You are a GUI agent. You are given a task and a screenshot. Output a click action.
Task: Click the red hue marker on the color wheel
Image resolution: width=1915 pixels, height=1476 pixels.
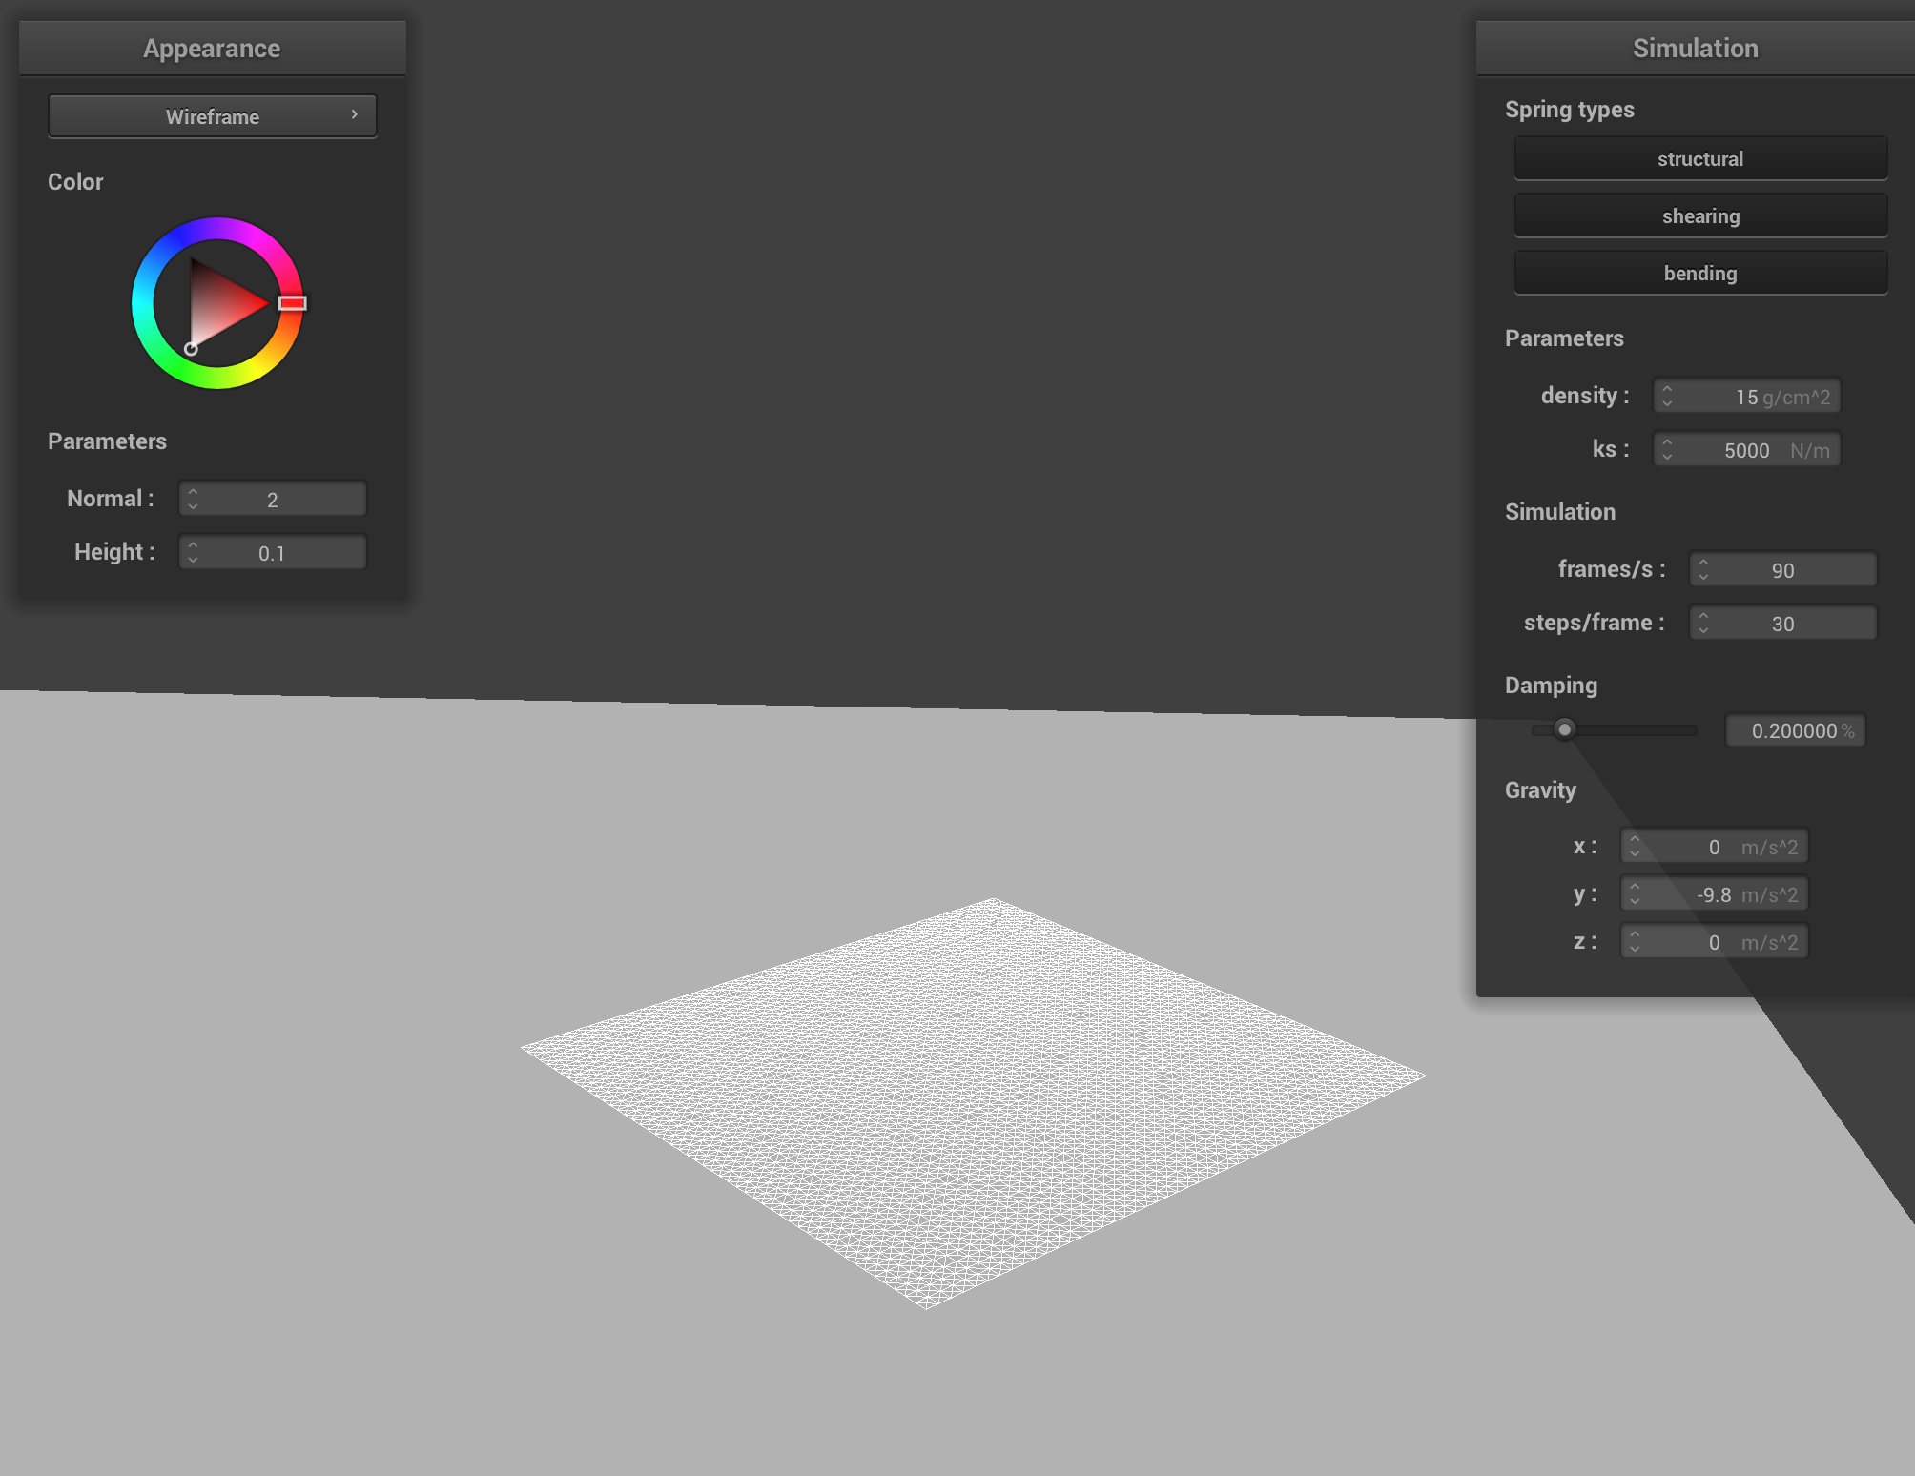(x=292, y=303)
